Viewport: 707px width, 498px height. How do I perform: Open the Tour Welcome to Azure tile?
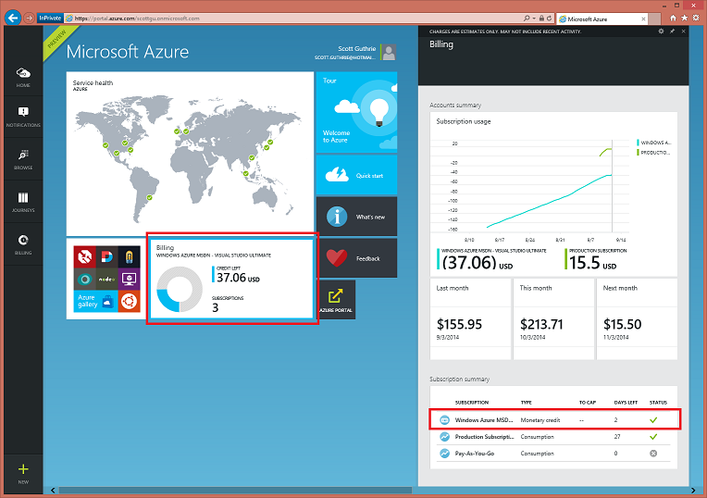click(356, 112)
